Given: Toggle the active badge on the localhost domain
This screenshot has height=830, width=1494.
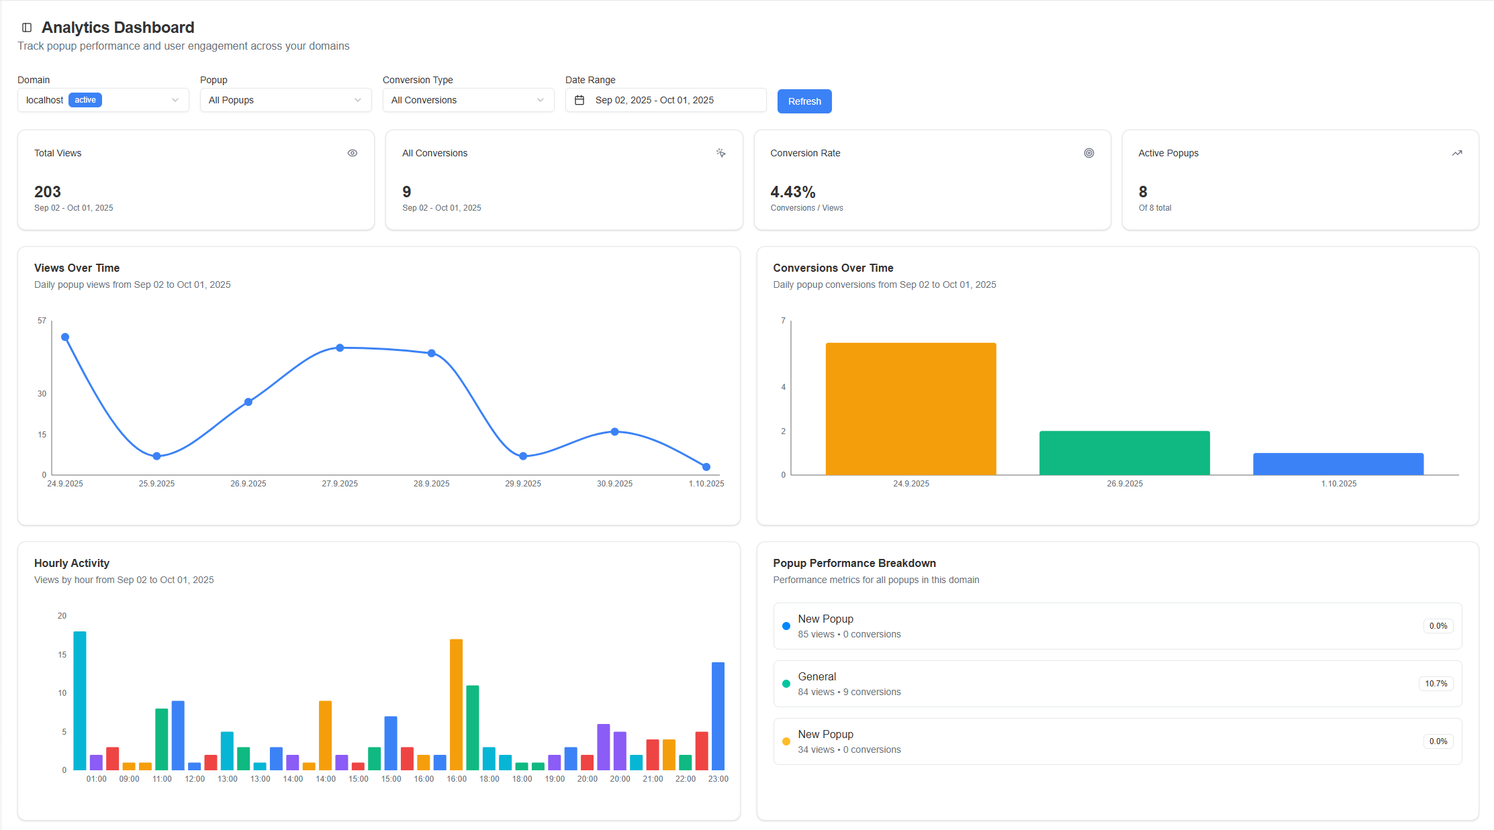Looking at the screenshot, I should tap(85, 99).
